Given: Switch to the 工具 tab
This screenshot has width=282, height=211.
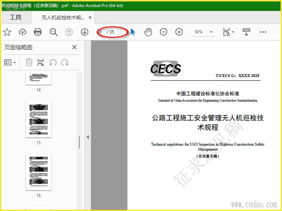Looking at the screenshot, I should [x=16, y=17].
